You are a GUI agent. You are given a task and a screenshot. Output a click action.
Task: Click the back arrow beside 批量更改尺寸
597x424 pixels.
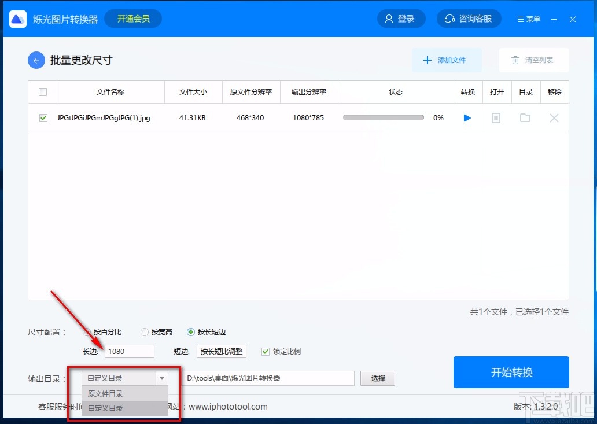tap(36, 60)
